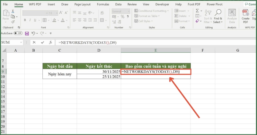The height and width of the screenshot is (135, 257).
Task: Select cell D10 containing 25/11/2025
Action: (x=99, y=77)
